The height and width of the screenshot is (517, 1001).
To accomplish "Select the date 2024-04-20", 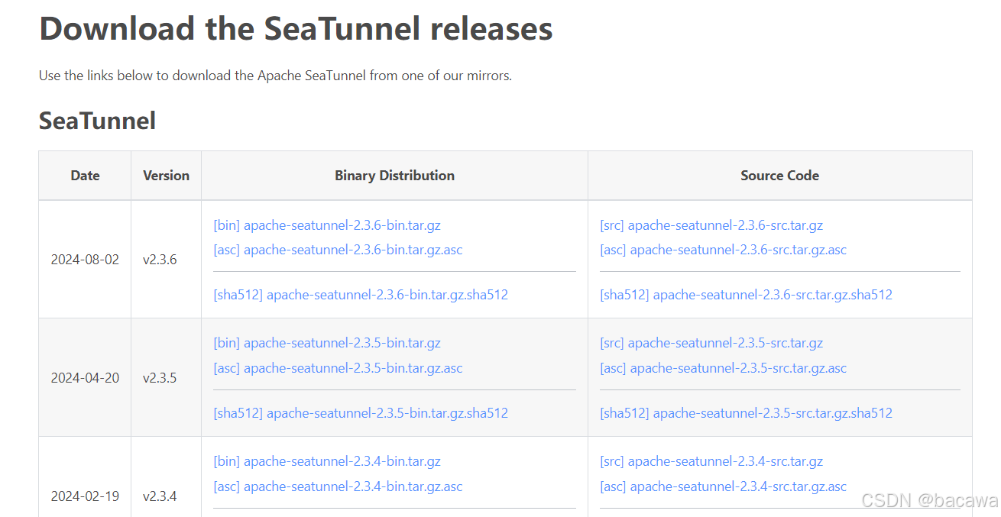I will (x=85, y=378).
